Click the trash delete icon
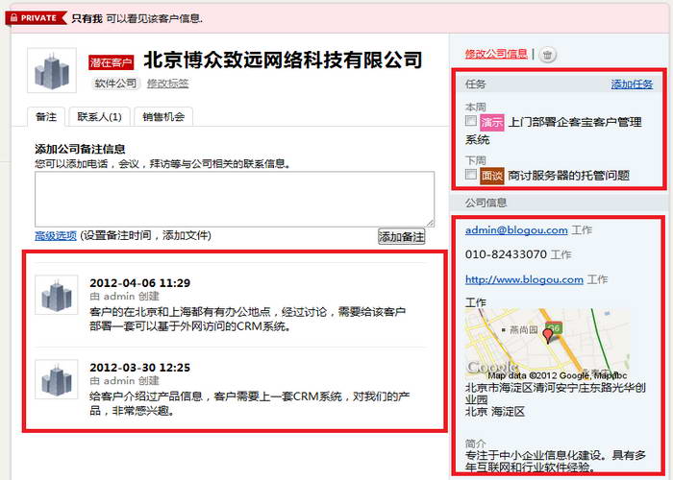Screen dimensions: 673x480 [x=547, y=55]
